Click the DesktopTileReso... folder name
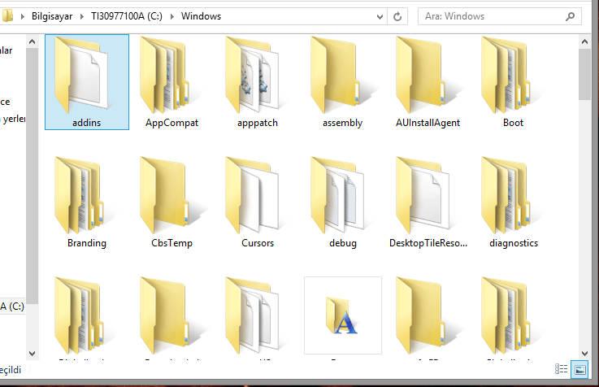Screen dimensions: 599x387 pyautogui.click(x=428, y=243)
